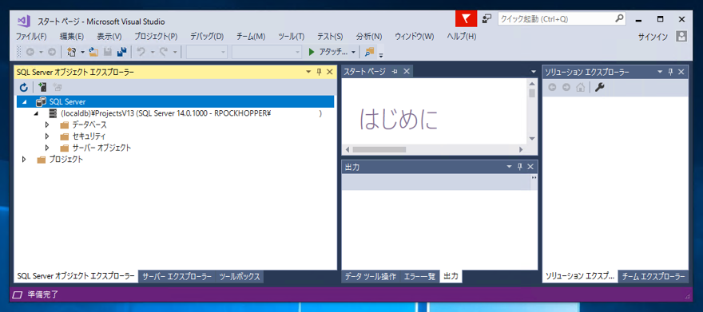Screen dimensions: 703x312
Task: Expand the データベース folder
Action: pos(47,125)
